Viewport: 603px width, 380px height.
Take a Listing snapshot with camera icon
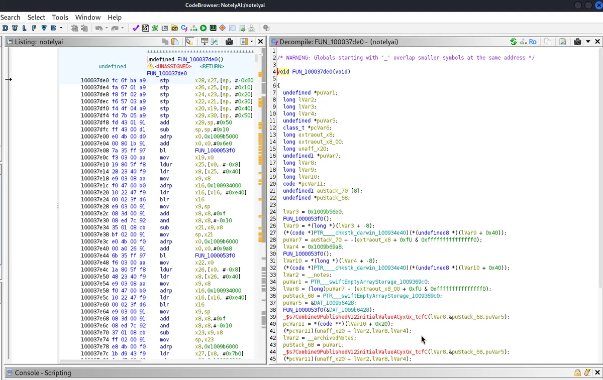(229, 42)
